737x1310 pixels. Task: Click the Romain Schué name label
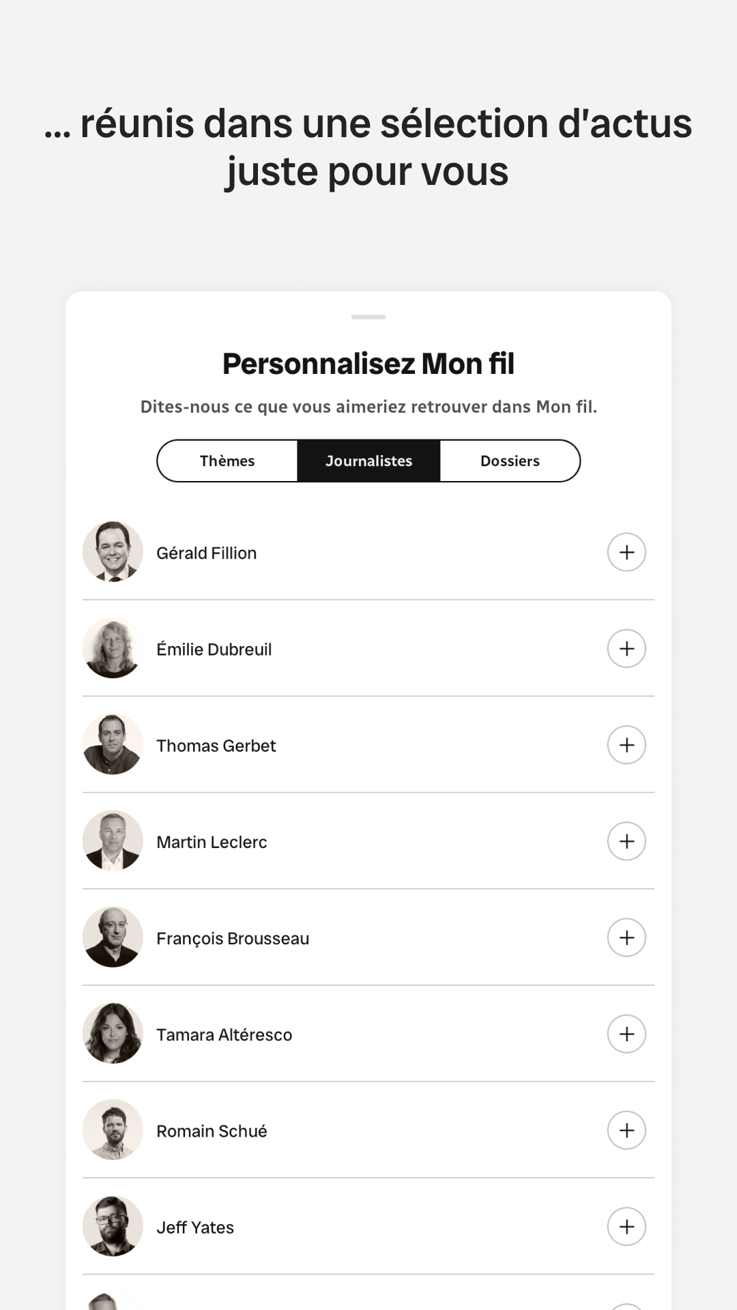(212, 1131)
